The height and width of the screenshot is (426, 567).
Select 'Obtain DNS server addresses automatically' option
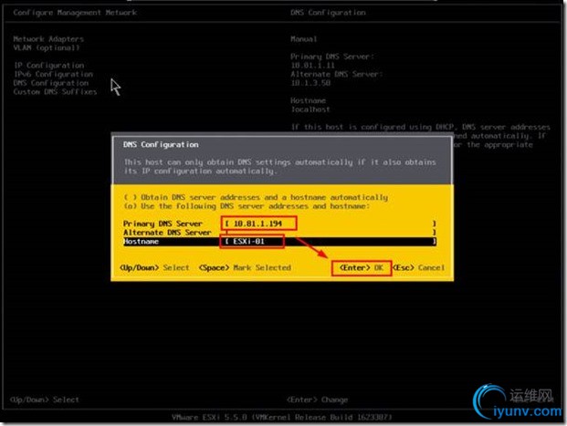256,197
